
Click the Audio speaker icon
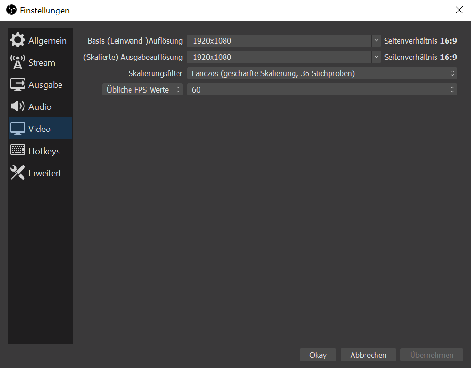(x=17, y=107)
